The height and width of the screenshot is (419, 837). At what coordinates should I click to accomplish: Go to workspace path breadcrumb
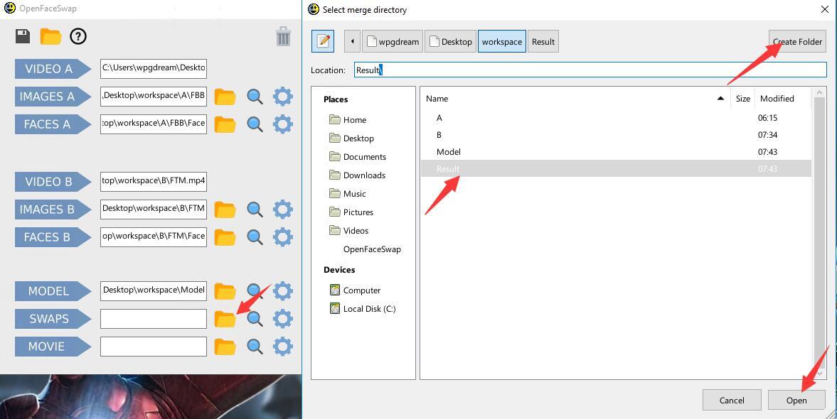click(x=502, y=42)
